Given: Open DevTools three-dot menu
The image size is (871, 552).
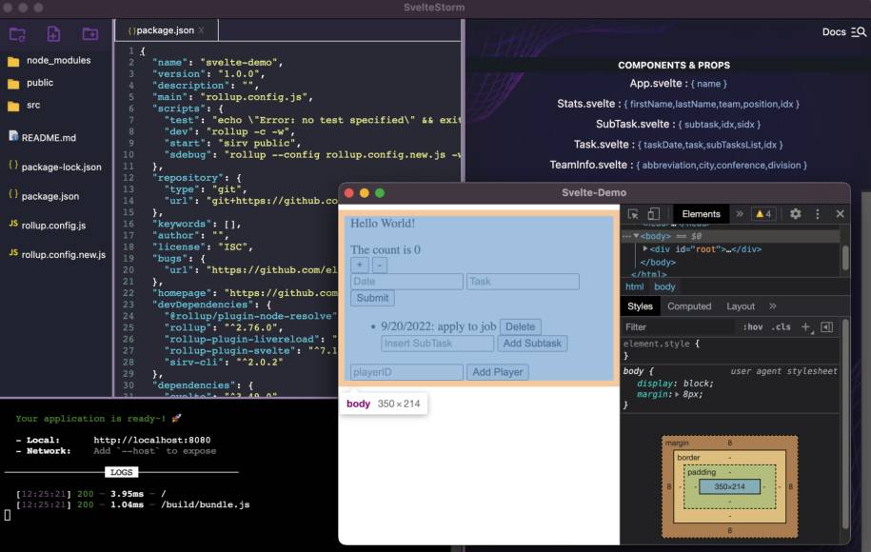Looking at the screenshot, I should (817, 214).
